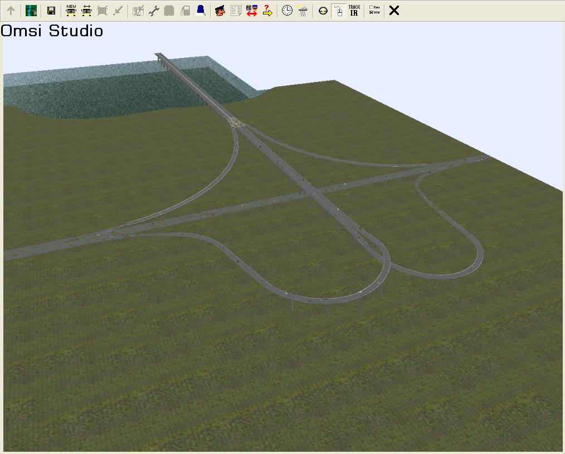565x454 pixels.
Task: Click the PC-driver red swap arrows icon
Action: pyautogui.click(x=251, y=11)
